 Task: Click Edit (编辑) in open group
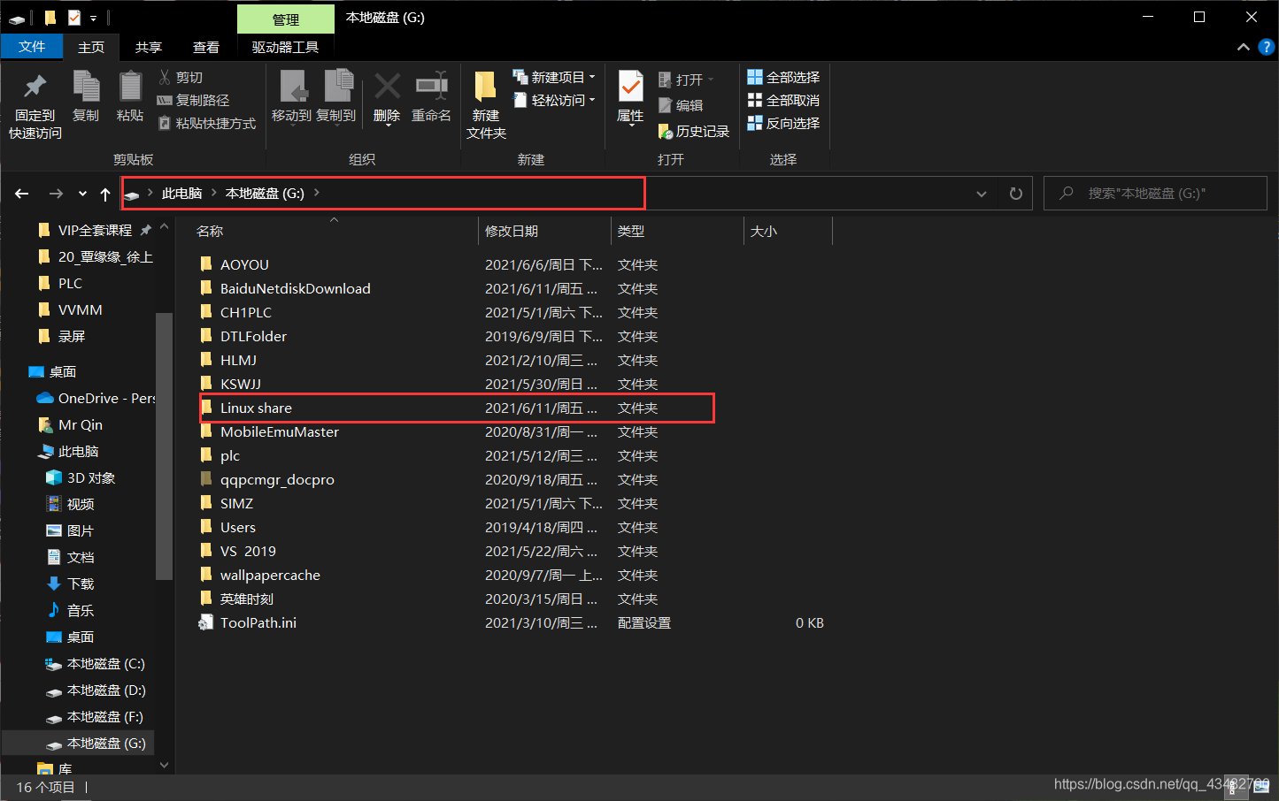pyautogui.click(x=681, y=105)
